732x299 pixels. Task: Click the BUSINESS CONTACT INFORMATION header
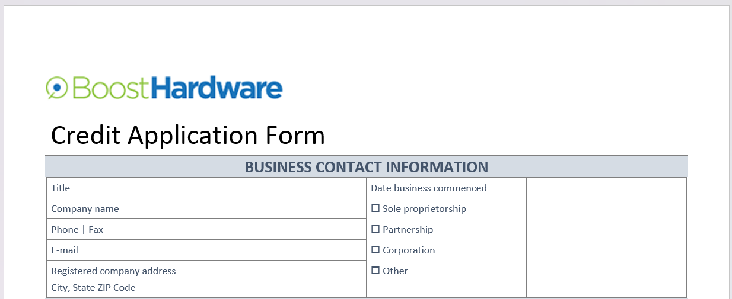tap(367, 167)
